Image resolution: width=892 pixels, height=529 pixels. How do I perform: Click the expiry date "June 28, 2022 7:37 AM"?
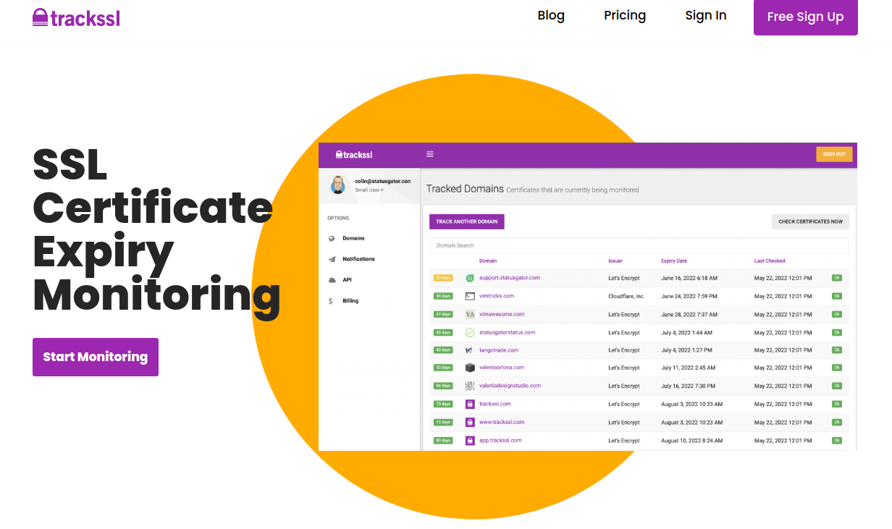point(689,315)
